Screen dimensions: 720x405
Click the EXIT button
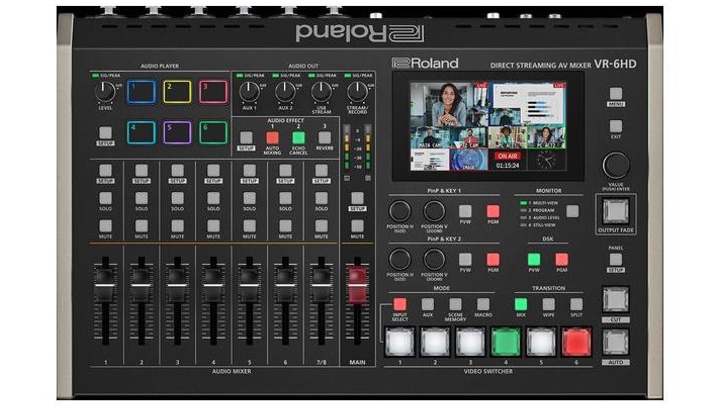click(616, 126)
